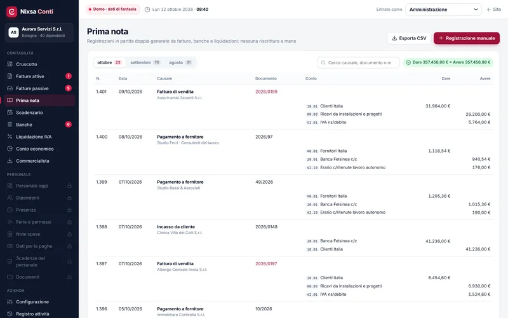Click the lock icon next to Note spese
The image size is (508, 318).
(x=69, y=234)
